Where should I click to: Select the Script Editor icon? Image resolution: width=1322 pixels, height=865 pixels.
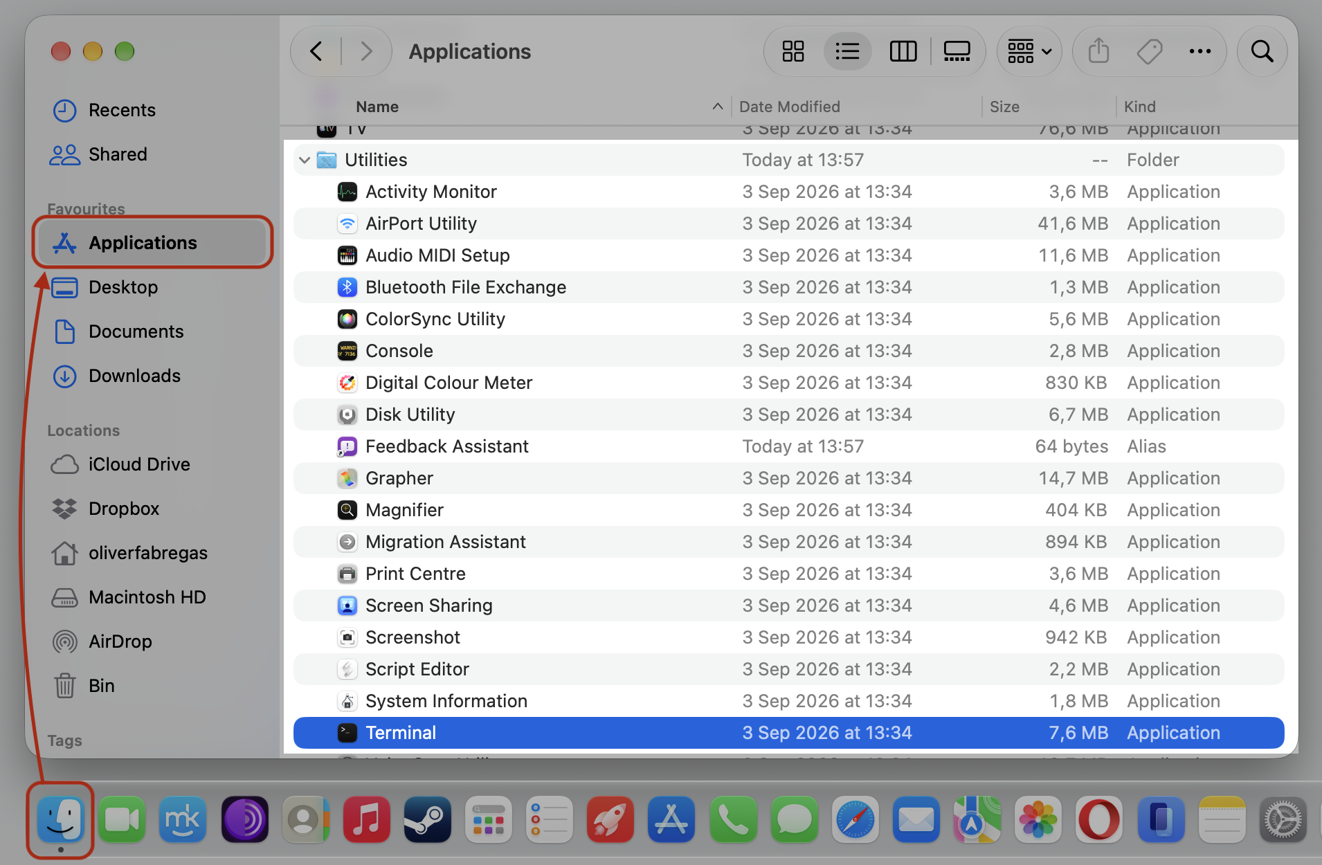(x=347, y=669)
